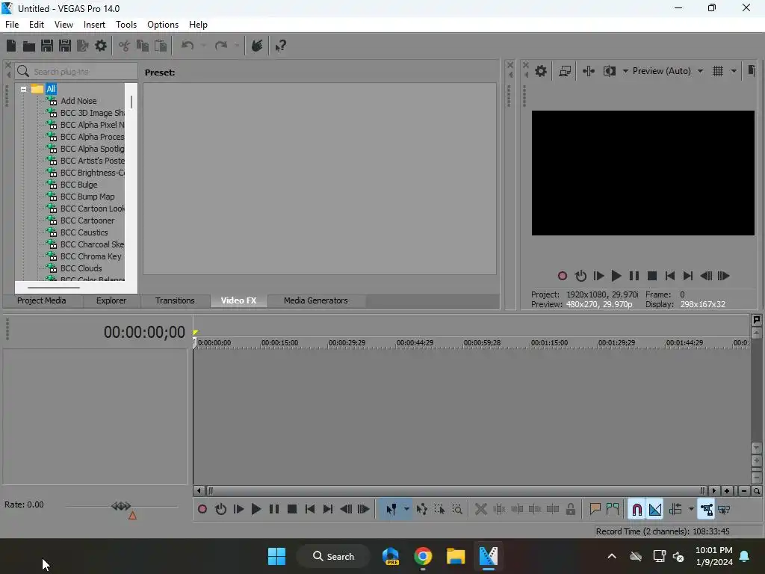Select BCC Bulge in plug-in list
The image size is (765, 574).
tap(79, 185)
